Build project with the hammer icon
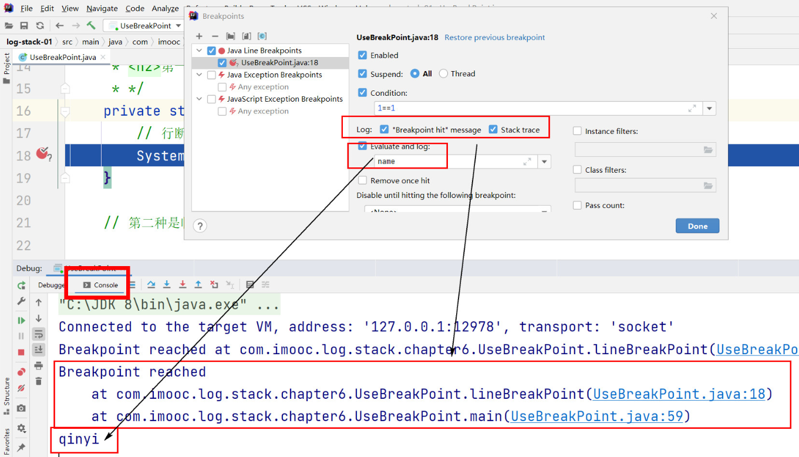This screenshot has width=799, height=457. 91,25
